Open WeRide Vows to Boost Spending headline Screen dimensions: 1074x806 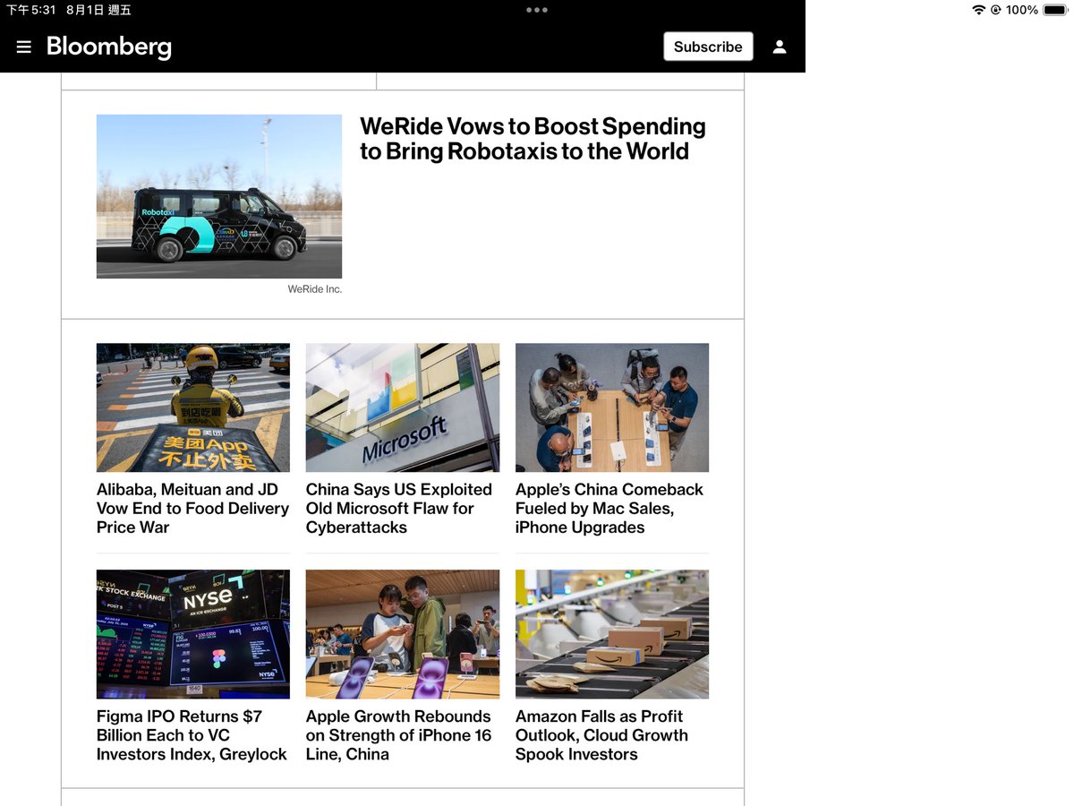533,139
